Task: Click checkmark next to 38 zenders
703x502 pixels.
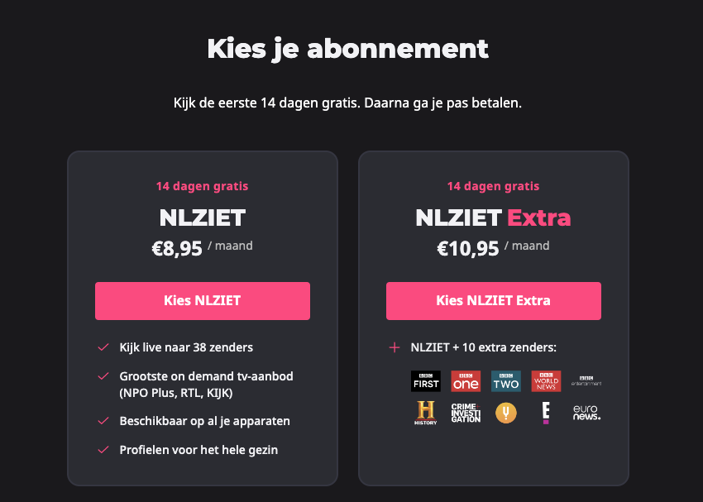Action: pos(103,347)
